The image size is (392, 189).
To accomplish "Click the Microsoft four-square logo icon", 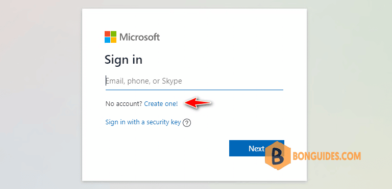I will pyautogui.click(x=110, y=37).
